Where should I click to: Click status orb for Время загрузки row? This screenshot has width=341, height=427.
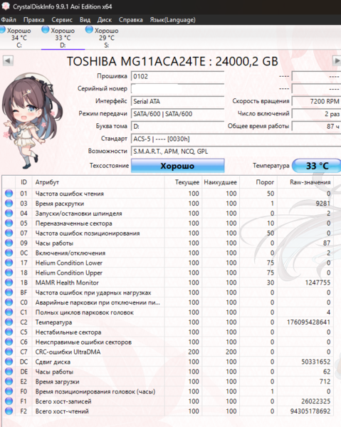pyautogui.click(x=9, y=381)
